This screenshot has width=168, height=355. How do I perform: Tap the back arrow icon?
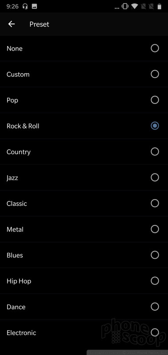[x=12, y=24]
